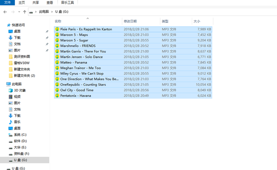Expand the chevron before U 盘 (G:) in address bar
This screenshot has width=277, height=170.
(x=52, y=12)
